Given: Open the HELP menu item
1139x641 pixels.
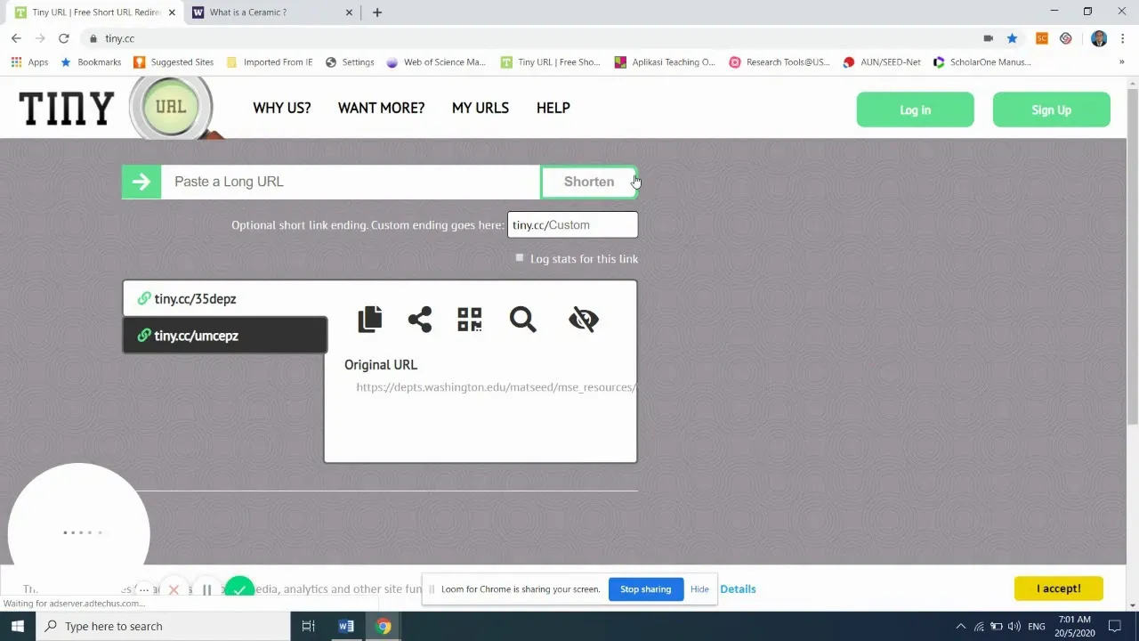Looking at the screenshot, I should pos(553,108).
